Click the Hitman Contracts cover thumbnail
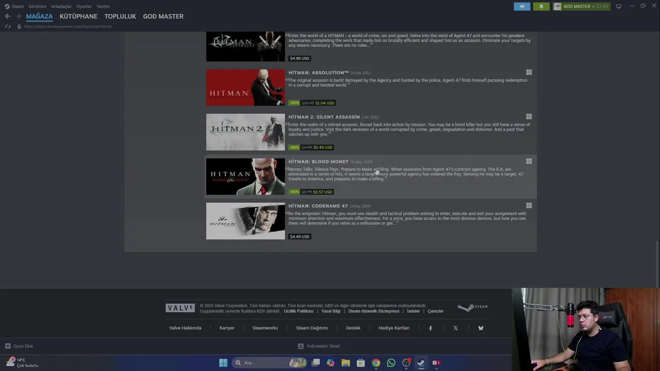 pos(245,46)
